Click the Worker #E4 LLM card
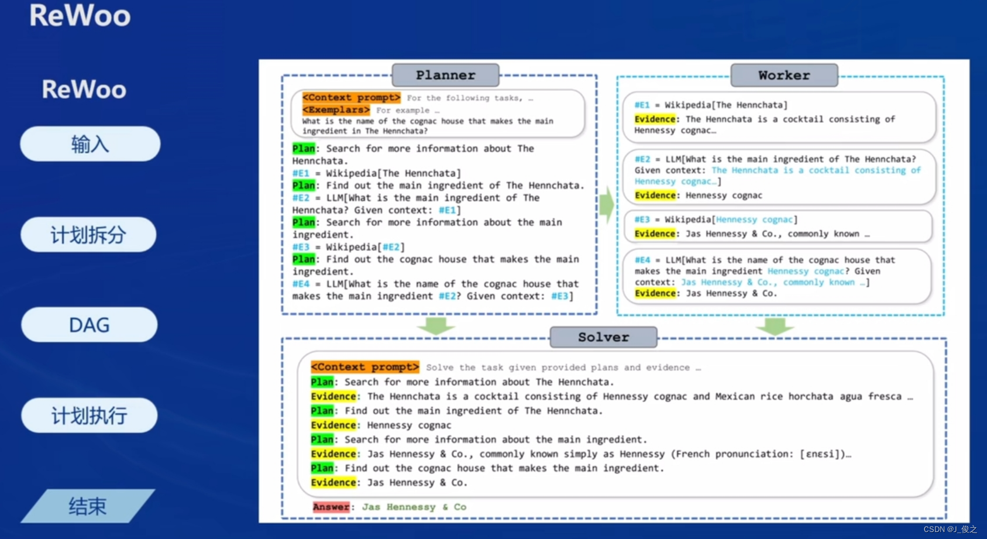 (x=778, y=276)
